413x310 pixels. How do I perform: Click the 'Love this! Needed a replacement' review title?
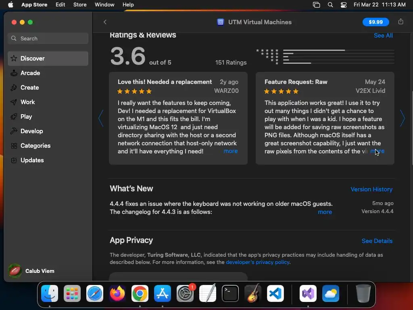pos(165,82)
